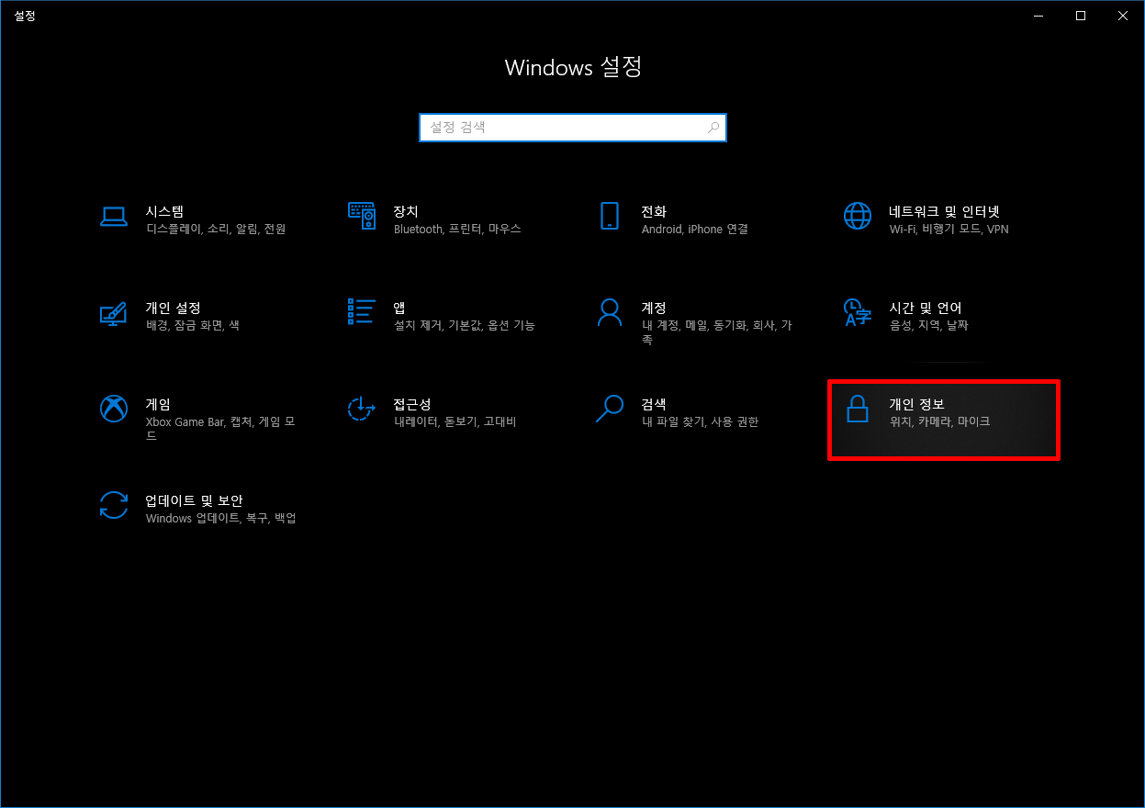
Task: Open the 검색 magnifier icon
Action: pyautogui.click(x=610, y=409)
